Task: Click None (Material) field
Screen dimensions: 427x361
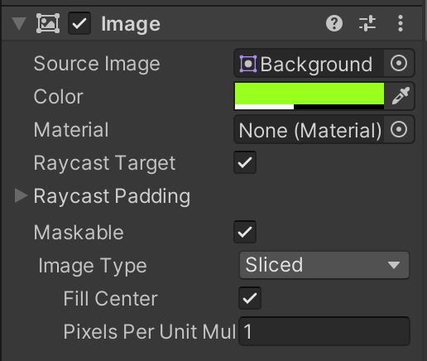Action: point(309,129)
